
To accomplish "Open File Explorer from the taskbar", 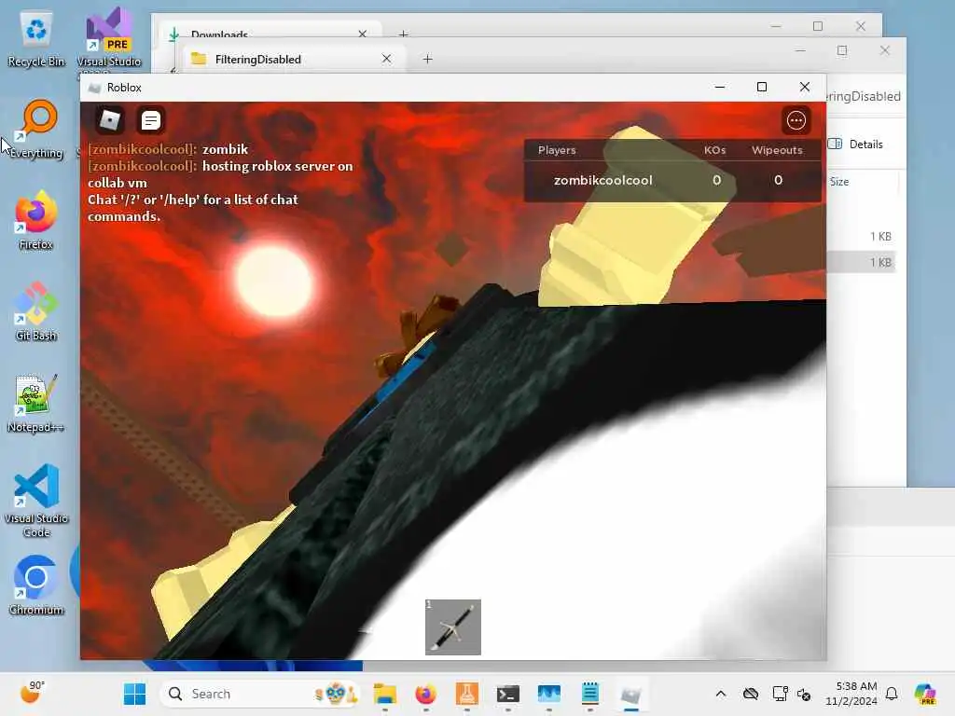I will click(385, 694).
